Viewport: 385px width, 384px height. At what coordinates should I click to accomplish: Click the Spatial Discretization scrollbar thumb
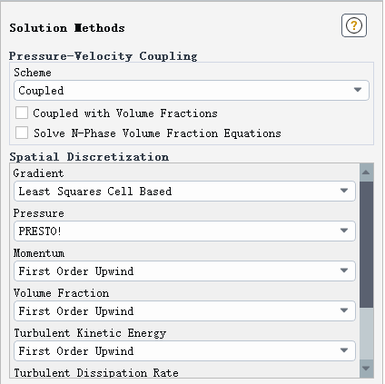[x=366, y=244]
